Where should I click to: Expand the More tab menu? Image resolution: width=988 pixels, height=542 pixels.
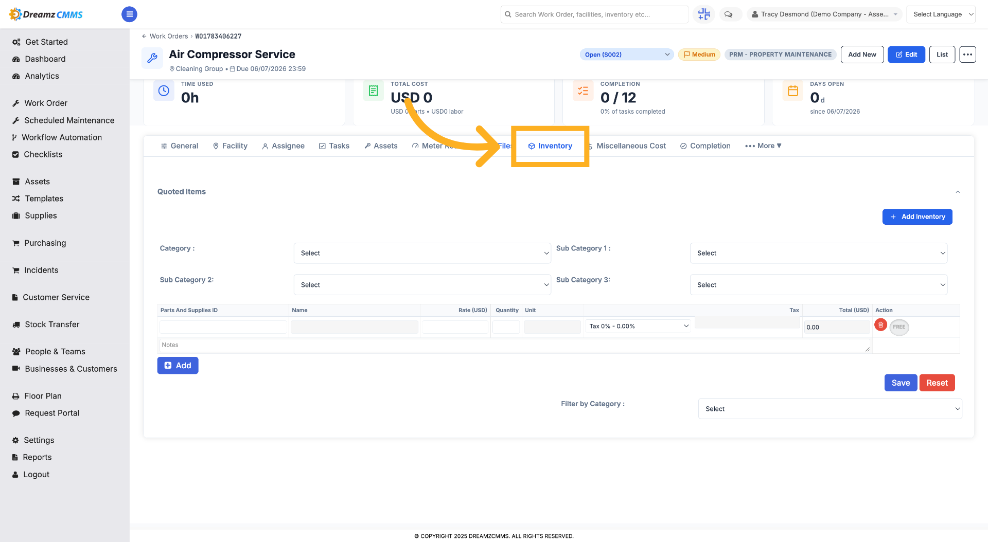(763, 146)
